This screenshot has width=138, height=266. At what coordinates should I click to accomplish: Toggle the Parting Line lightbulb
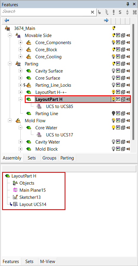click(114, 114)
